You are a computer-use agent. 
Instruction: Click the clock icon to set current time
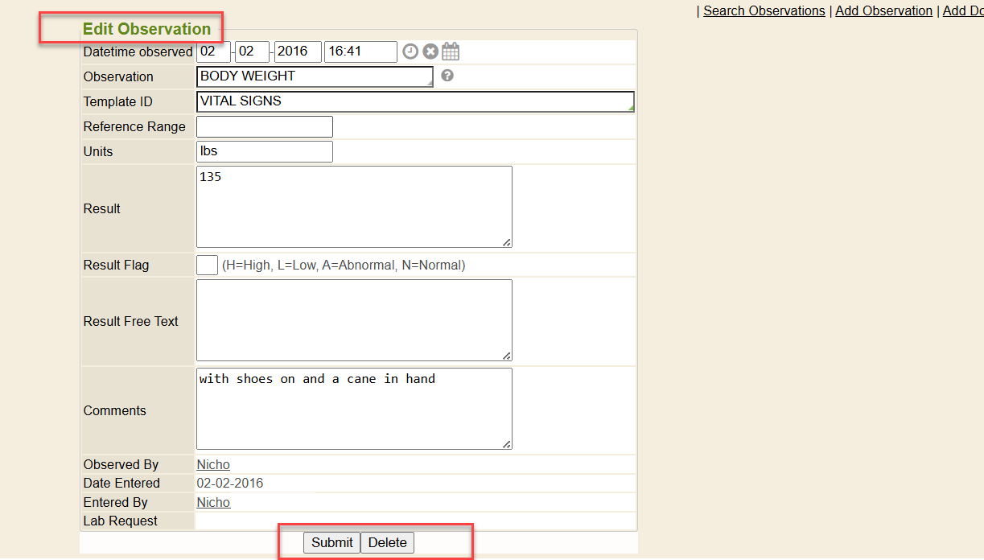pos(410,51)
